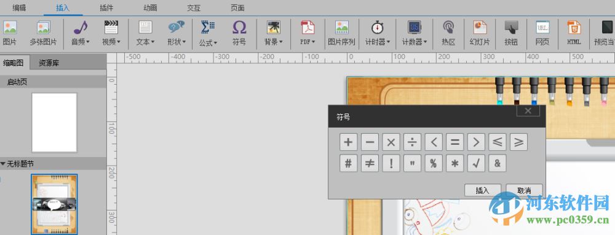Image resolution: width=615 pixels, height=235 pixels.
Task: Expand the 形状 dropdown arrow
Action: point(184,42)
